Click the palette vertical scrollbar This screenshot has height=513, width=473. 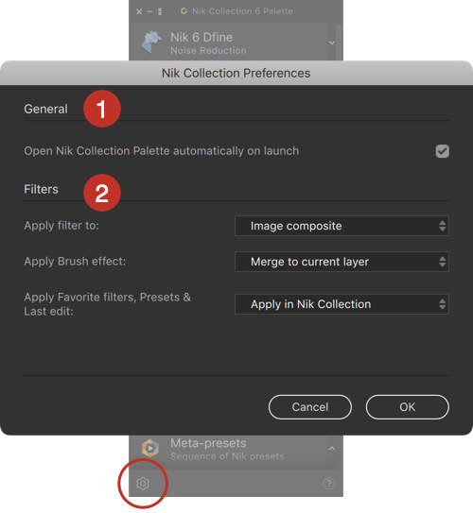point(339,43)
